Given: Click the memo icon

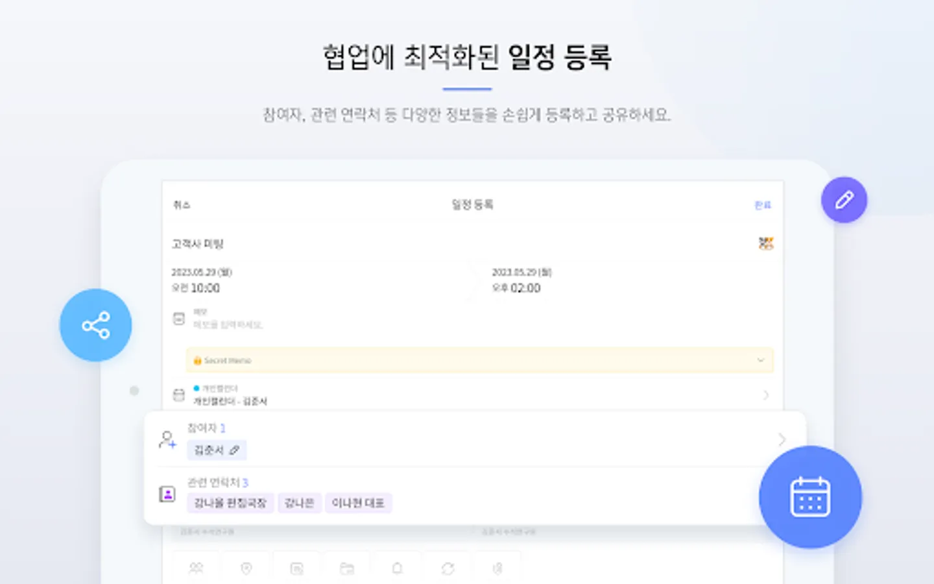Looking at the screenshot, I should 179,319.
